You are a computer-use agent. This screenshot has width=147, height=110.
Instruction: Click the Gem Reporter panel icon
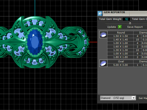(x=100, y=13)
